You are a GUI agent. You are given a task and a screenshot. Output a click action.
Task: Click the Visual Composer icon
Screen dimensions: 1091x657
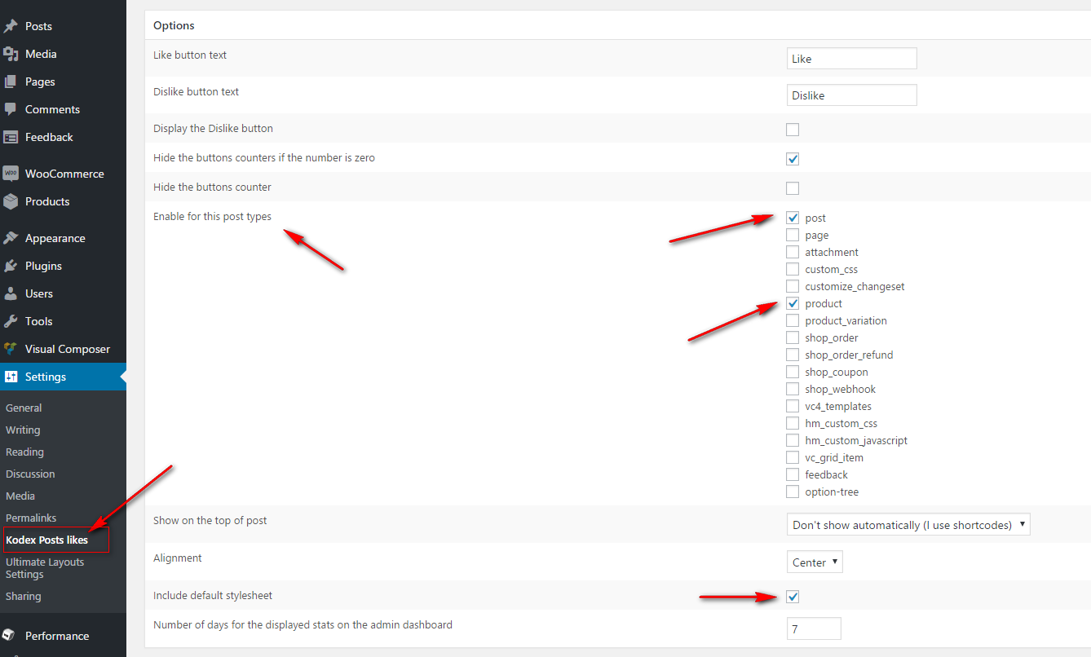[11, 349]
